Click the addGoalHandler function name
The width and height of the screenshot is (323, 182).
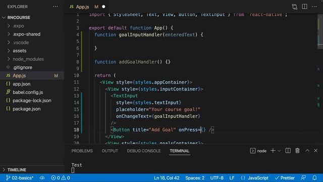138,62
